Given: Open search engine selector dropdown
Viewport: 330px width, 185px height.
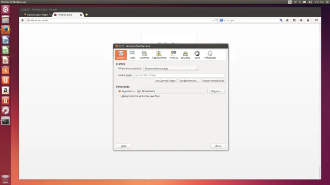Looking at the screenshot, I should [222, 20].
